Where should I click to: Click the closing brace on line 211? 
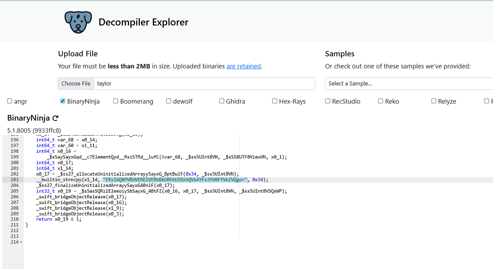coord(27,225)
